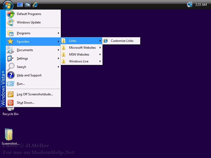Expand the Links submenu arrow

coord(100,41)
